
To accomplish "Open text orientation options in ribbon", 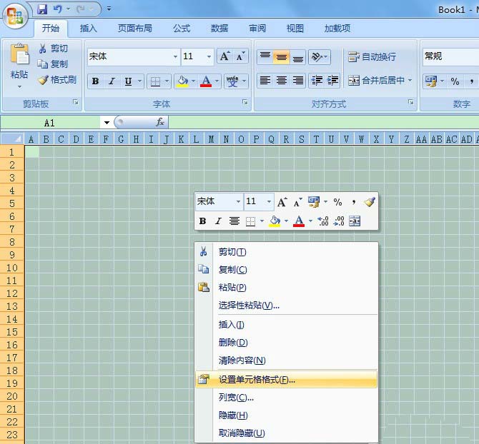I will (320, 56).
